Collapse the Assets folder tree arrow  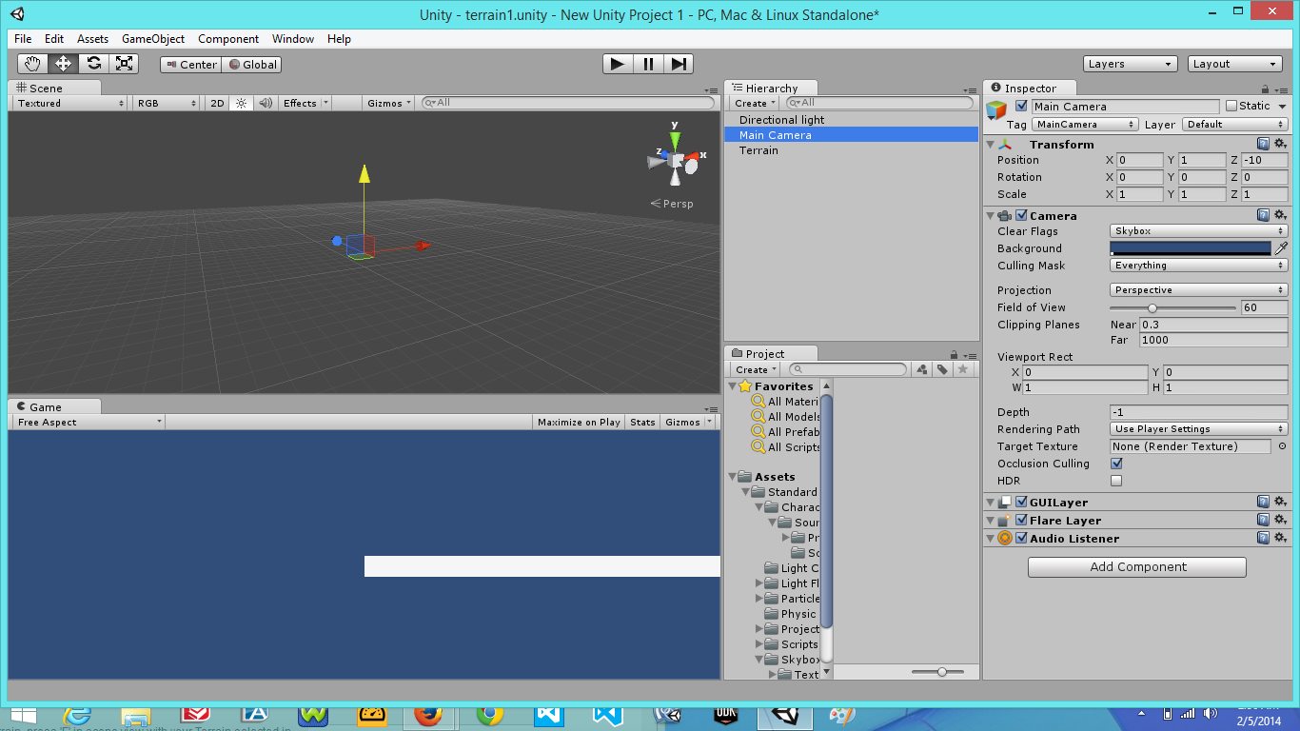(733, 477)
